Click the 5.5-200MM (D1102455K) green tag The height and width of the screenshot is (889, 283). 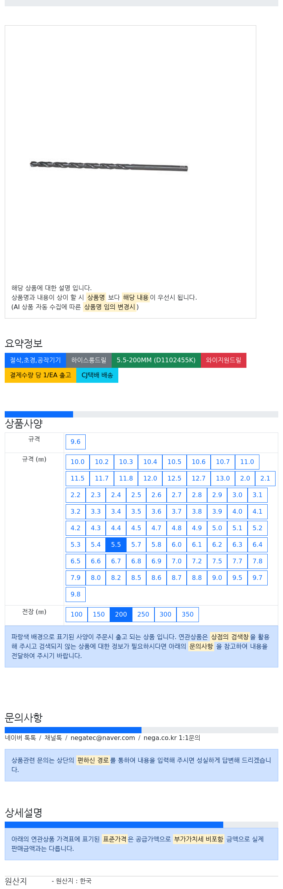(156, 360)
